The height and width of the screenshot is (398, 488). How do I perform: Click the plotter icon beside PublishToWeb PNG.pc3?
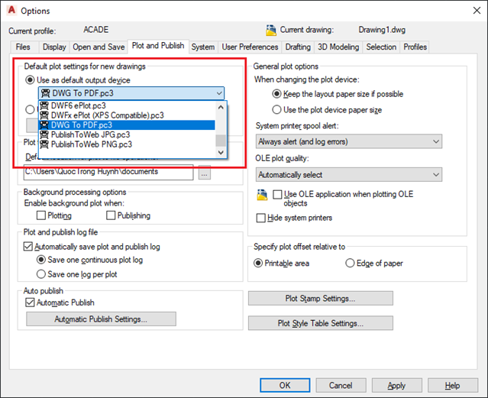pos(45,144)
